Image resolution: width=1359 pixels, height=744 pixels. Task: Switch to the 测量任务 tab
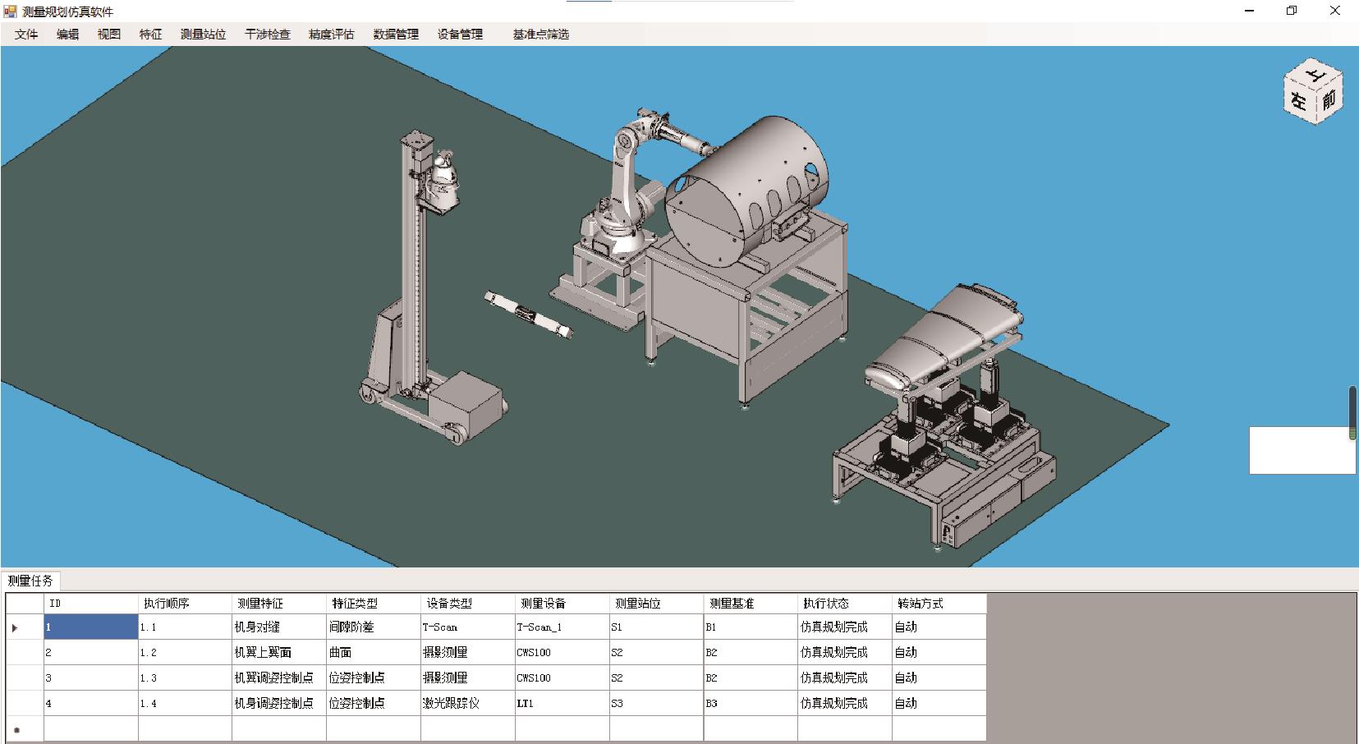pyautogui.click(x=31, y=581)
